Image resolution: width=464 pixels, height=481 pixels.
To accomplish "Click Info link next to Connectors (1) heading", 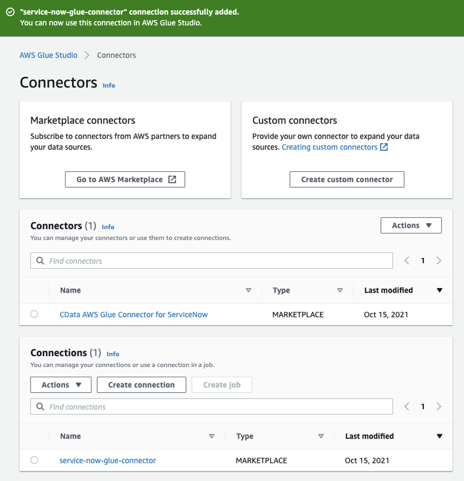I will point(108,227).
